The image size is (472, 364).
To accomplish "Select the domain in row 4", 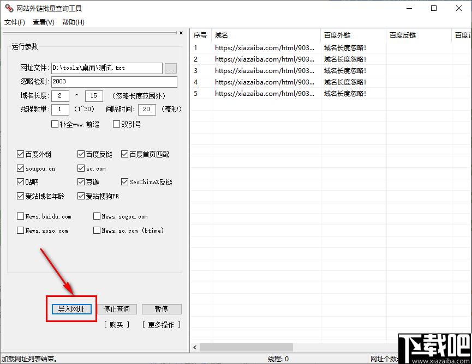I will click(x=265, y=82).
